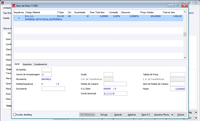Close the Itens da Nota 111885 dialog
The width and height of the screenshot is (200, 121).
[185, 6]
